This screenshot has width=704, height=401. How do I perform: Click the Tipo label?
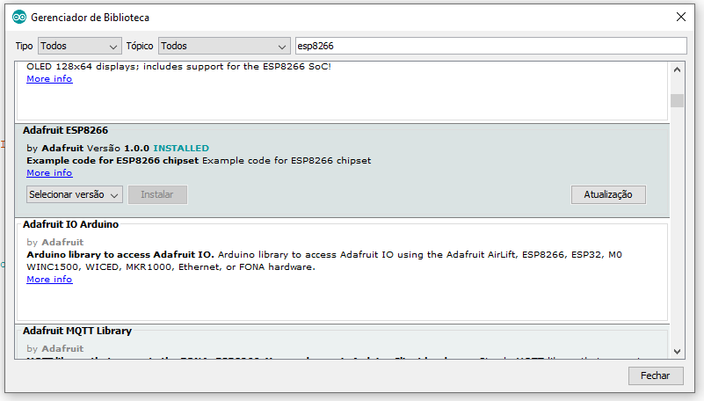pos(24,46)
